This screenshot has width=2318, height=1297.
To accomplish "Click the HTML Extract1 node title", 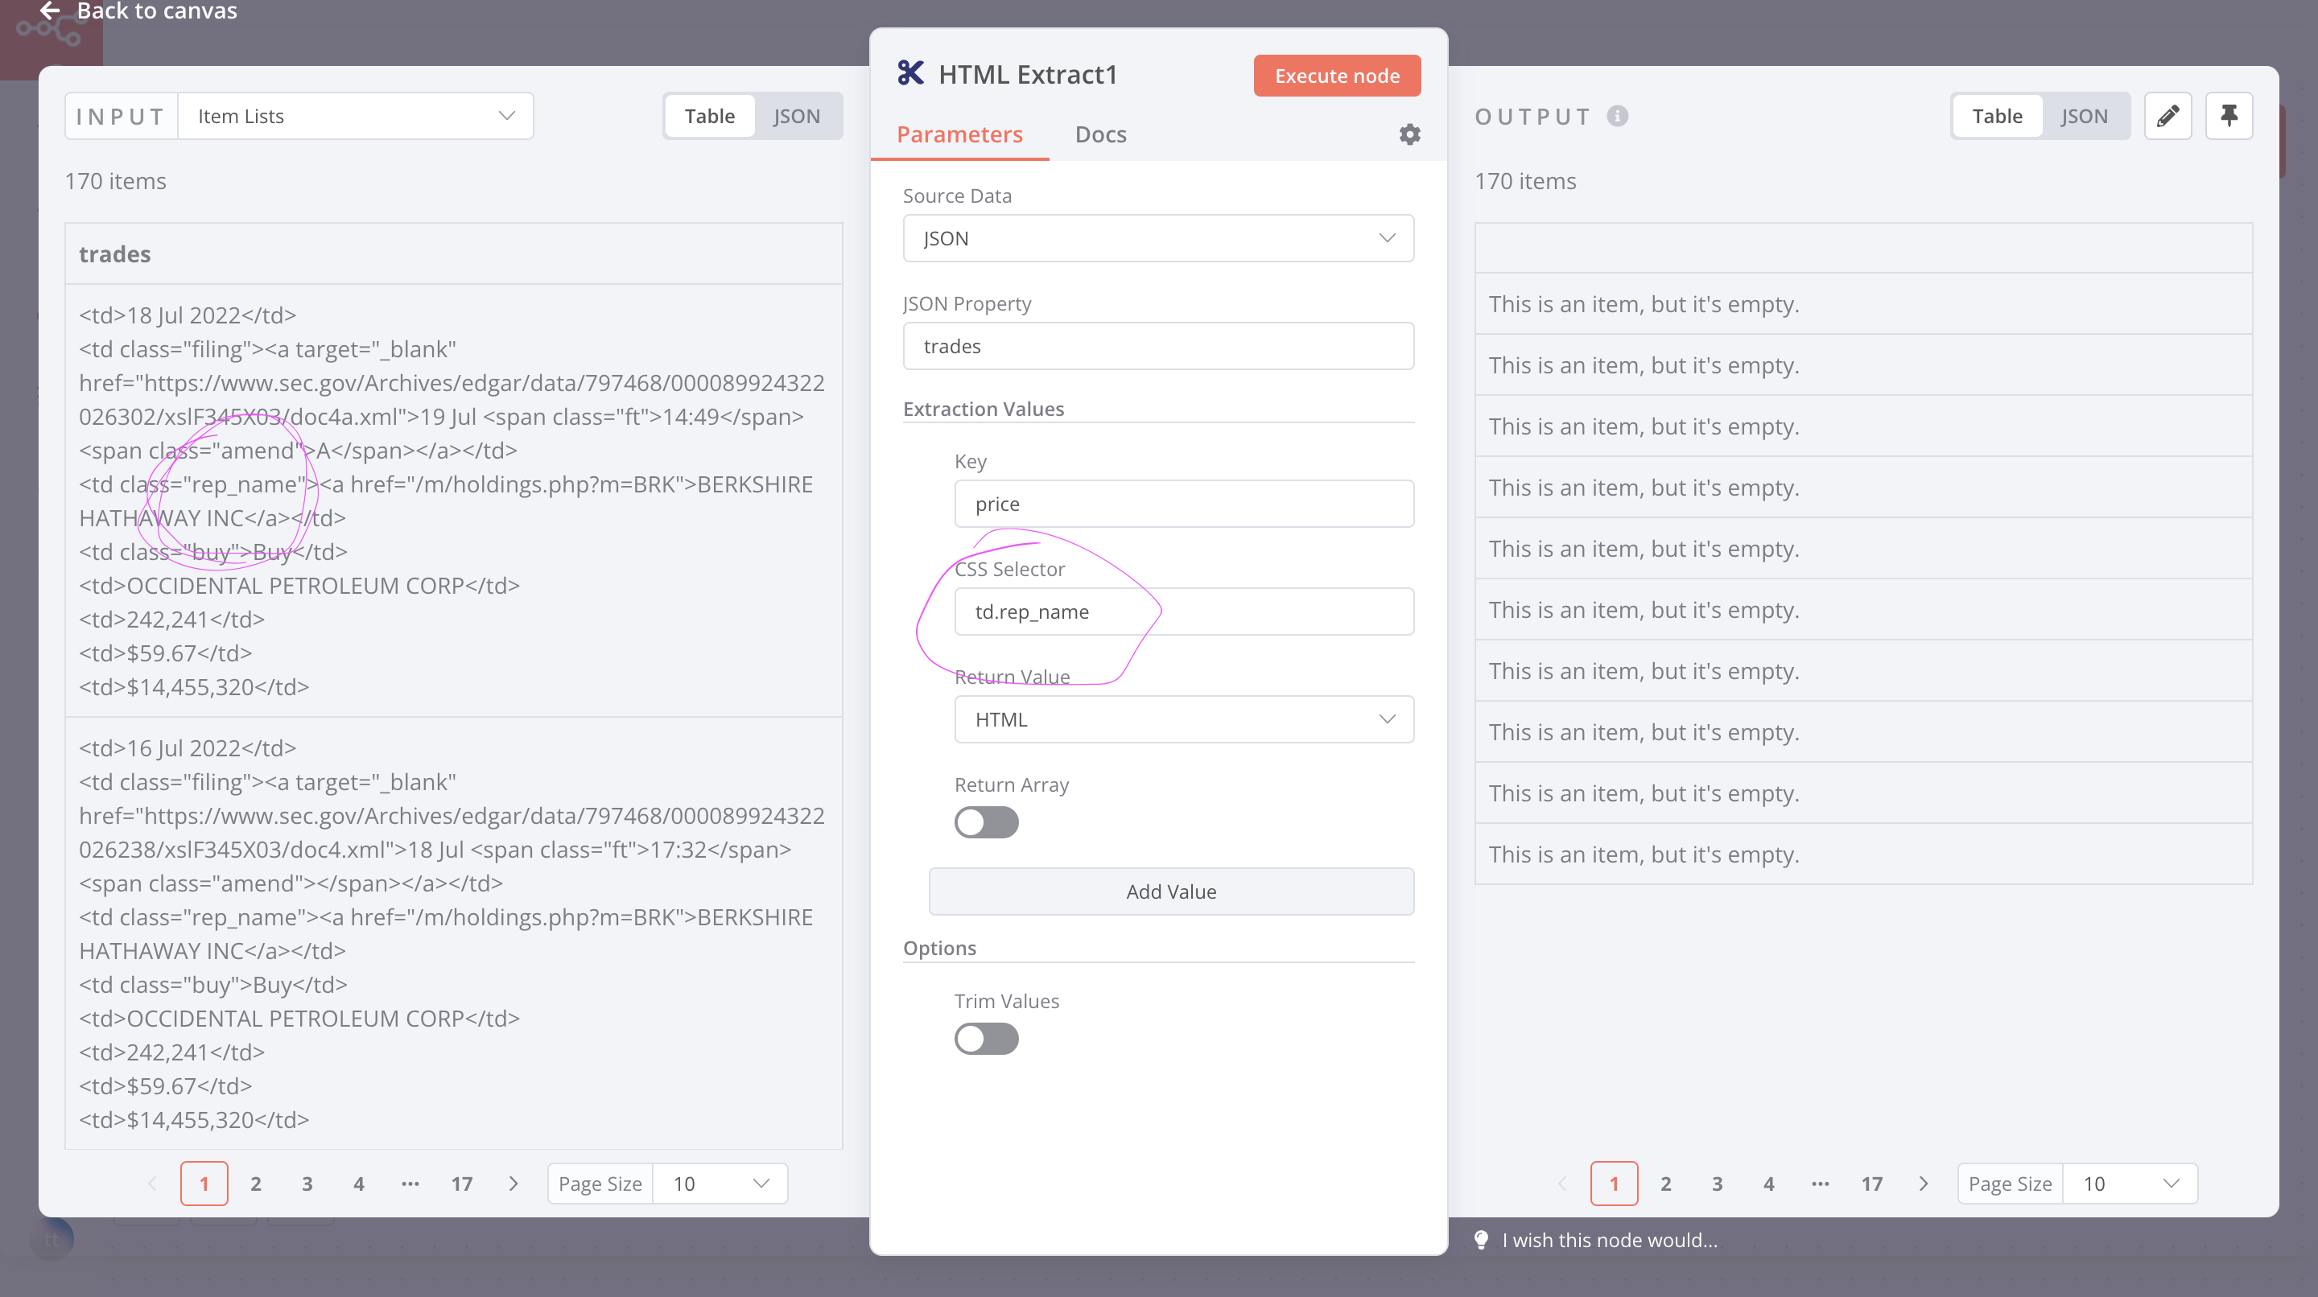I will point(1028,74).
